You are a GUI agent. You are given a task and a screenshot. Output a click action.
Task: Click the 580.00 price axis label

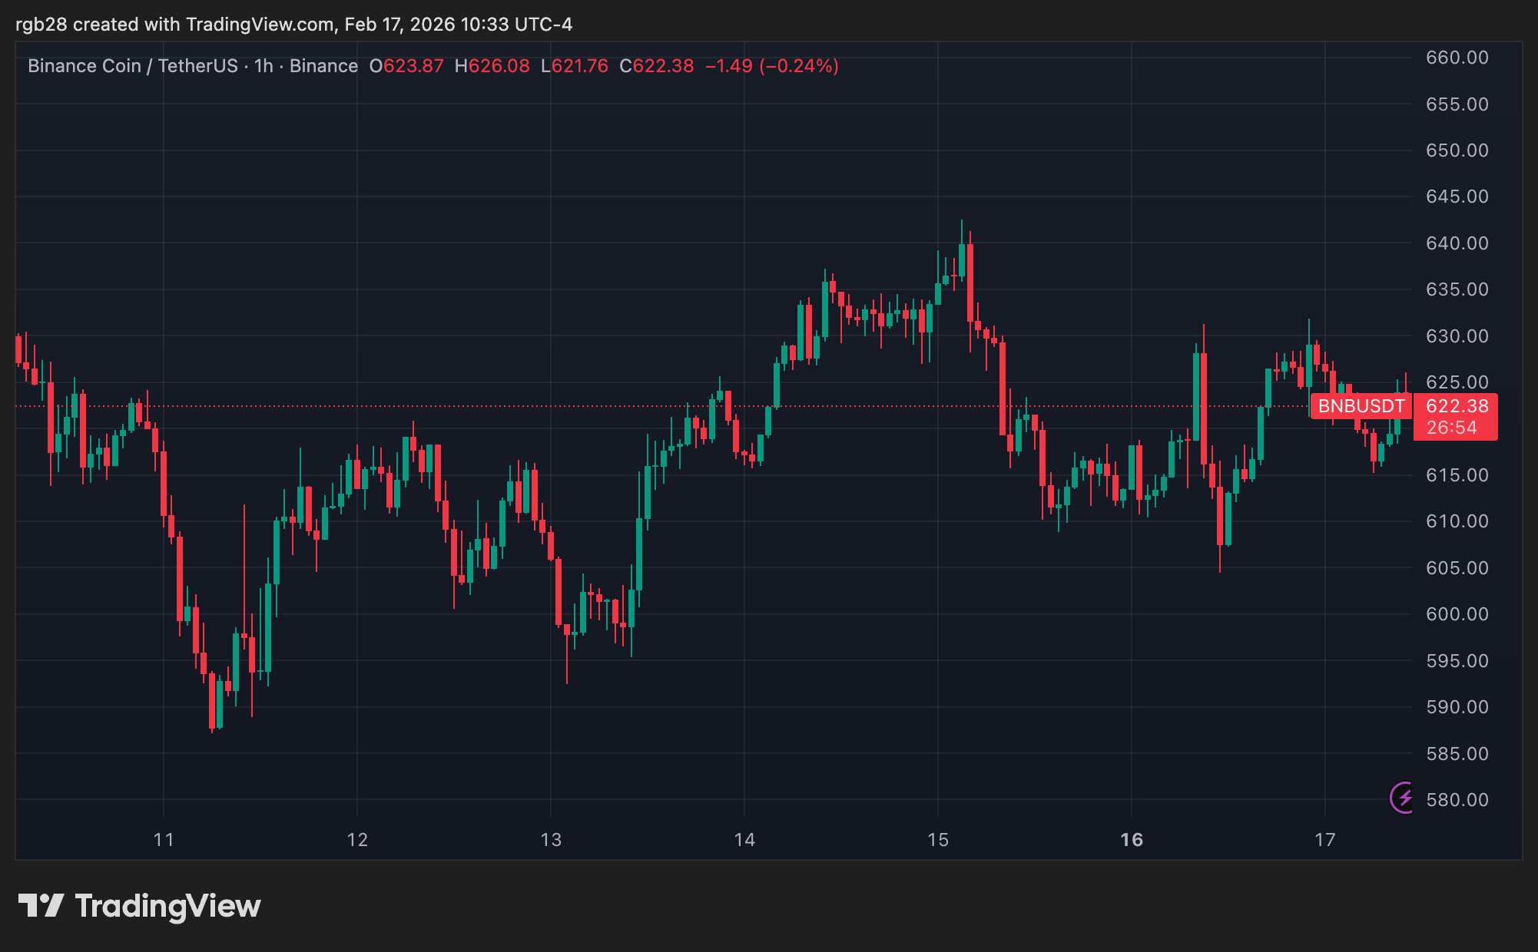(x=1457, y=800)
